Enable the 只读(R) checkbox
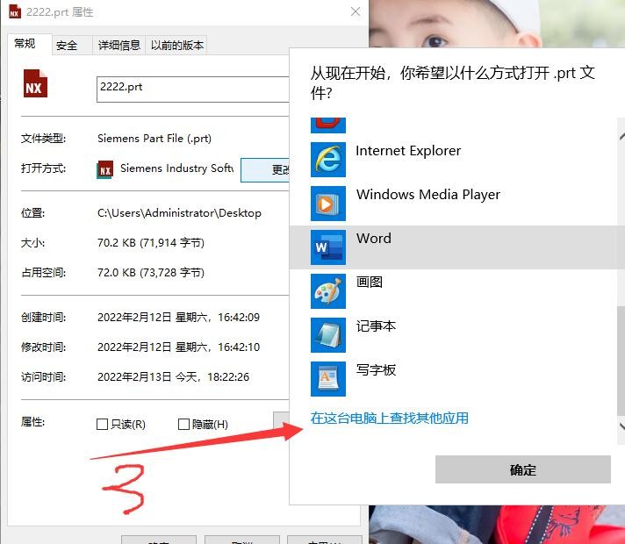Screen dimensions: 625x544 103,425
